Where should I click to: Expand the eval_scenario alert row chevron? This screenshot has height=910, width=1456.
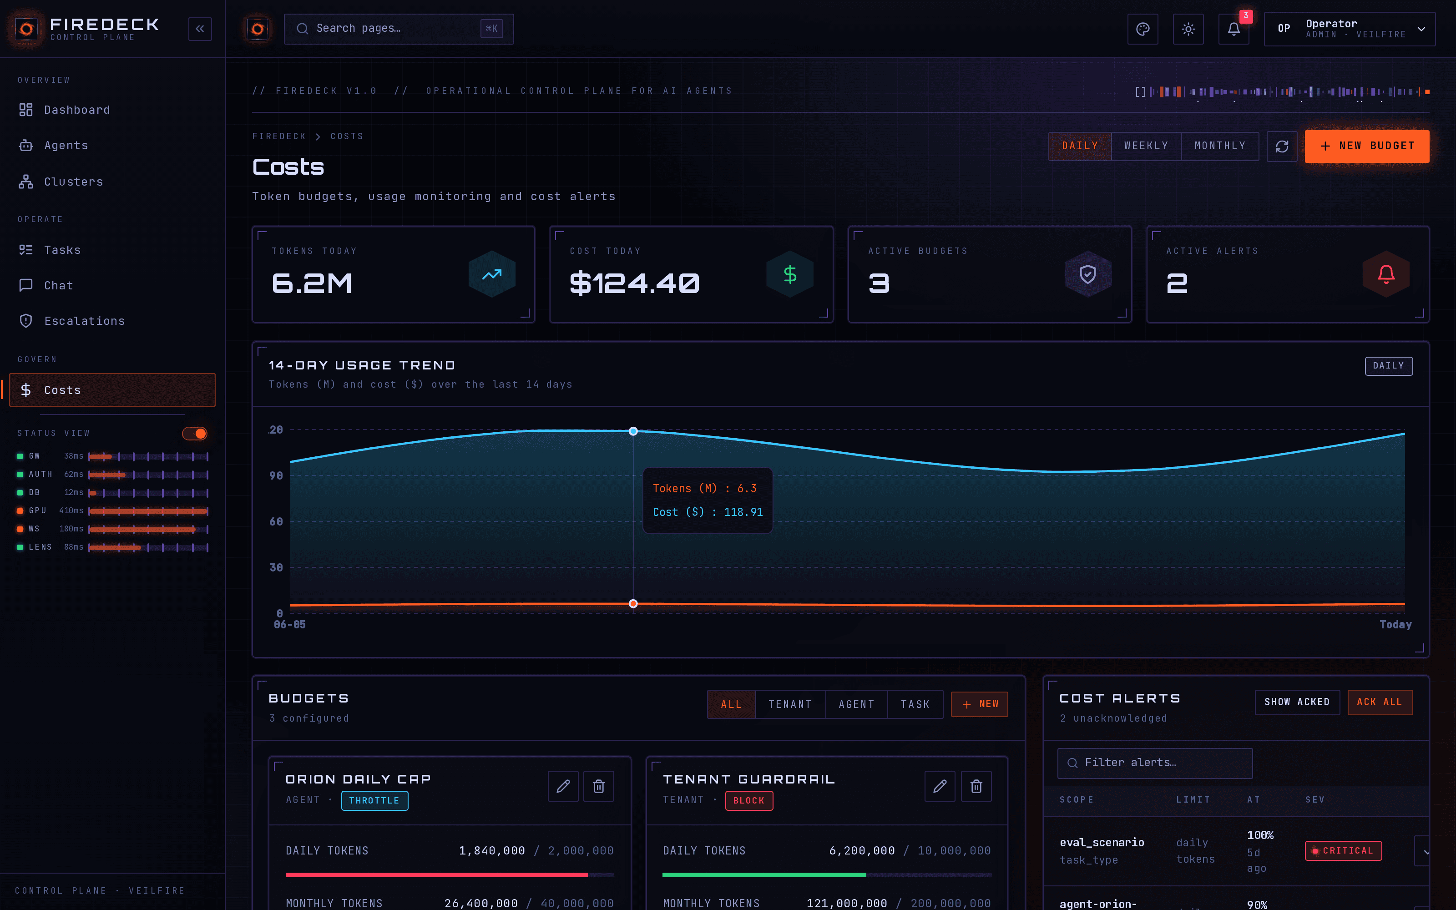pyautogui.click(x=1423, y=851)
